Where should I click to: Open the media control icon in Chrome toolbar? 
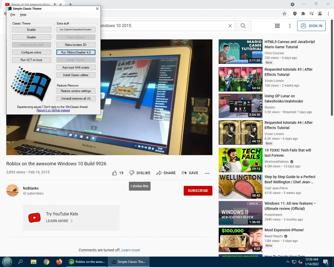pyautogui.click(x=311, y=14)
